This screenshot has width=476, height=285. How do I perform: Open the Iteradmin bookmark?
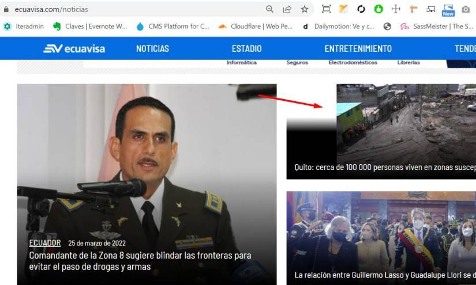tap(24, 26)
